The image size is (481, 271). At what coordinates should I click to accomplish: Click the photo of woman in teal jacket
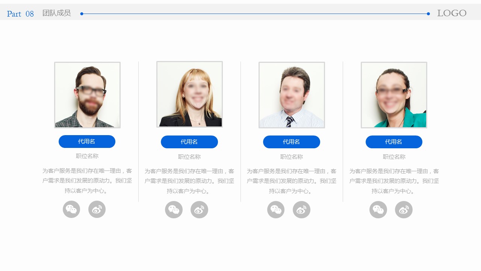coord(394,95)
